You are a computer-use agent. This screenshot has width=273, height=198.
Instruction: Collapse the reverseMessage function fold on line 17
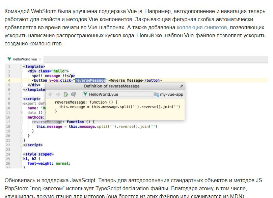click(21, 122)
